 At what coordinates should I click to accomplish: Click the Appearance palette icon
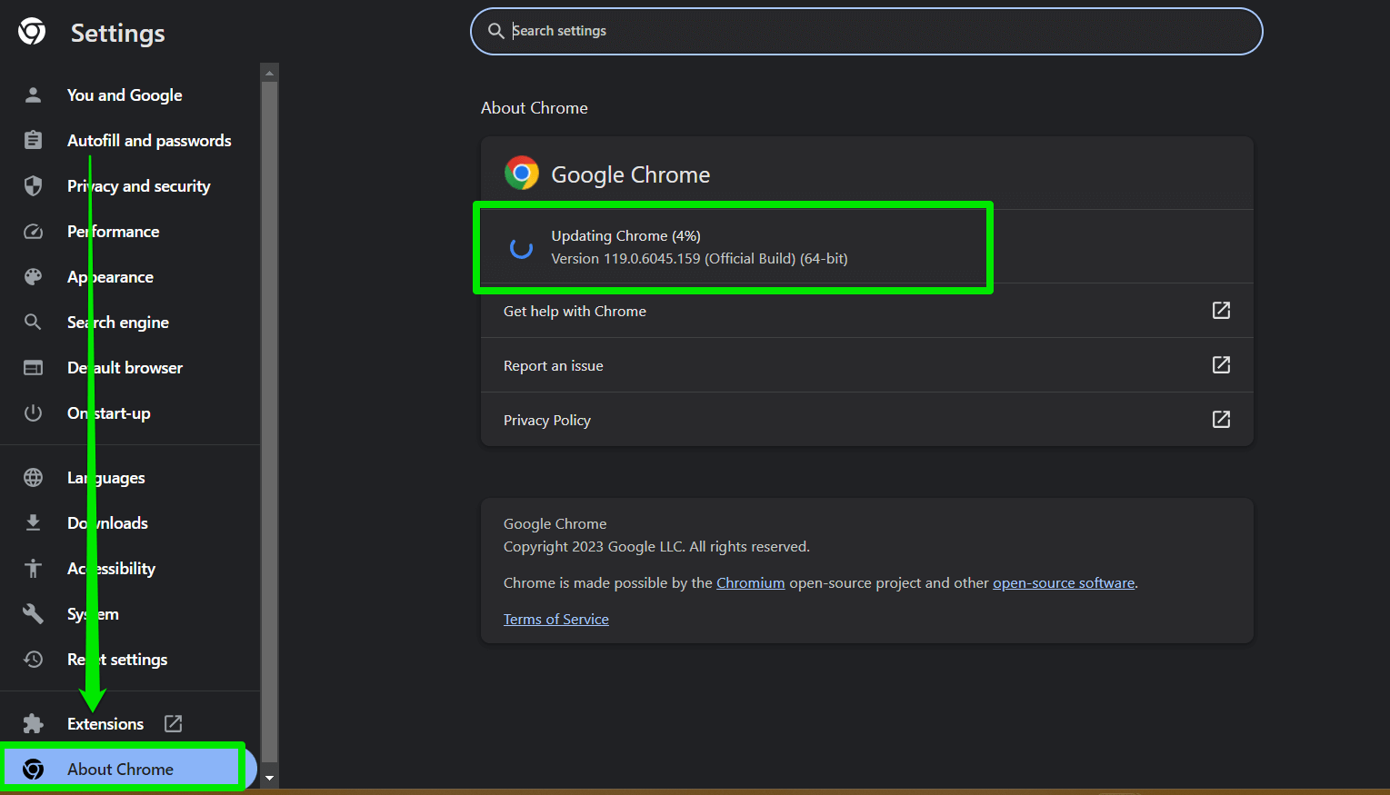point(33,276)
